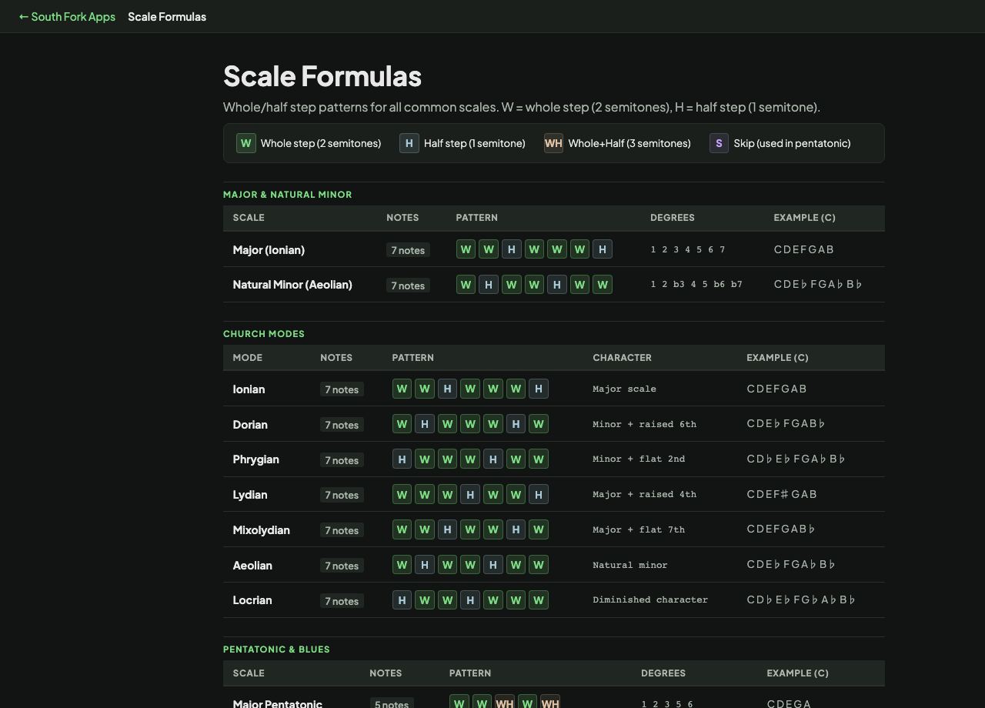985x708 pixels.
Task: Click the 'Major scale' character text
Action: [x=624, y=389]
